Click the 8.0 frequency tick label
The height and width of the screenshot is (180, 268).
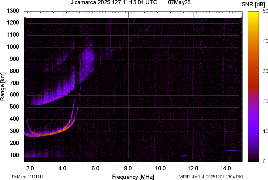tap(128, 168)
